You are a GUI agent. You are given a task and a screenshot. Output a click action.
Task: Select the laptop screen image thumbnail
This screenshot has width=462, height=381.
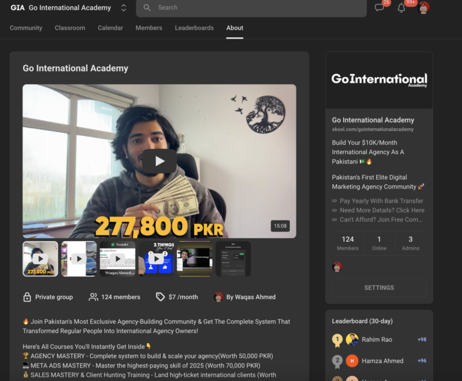coord(195,258)
